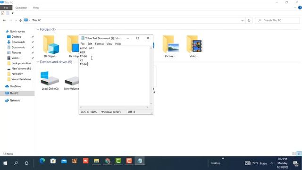302x170 pixels.
Task: Click Properties icon in Quick Access Toolbar
Action: point(3,13)
